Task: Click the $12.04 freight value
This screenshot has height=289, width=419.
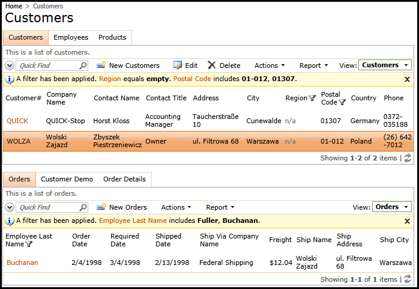Action: (281, 263)
